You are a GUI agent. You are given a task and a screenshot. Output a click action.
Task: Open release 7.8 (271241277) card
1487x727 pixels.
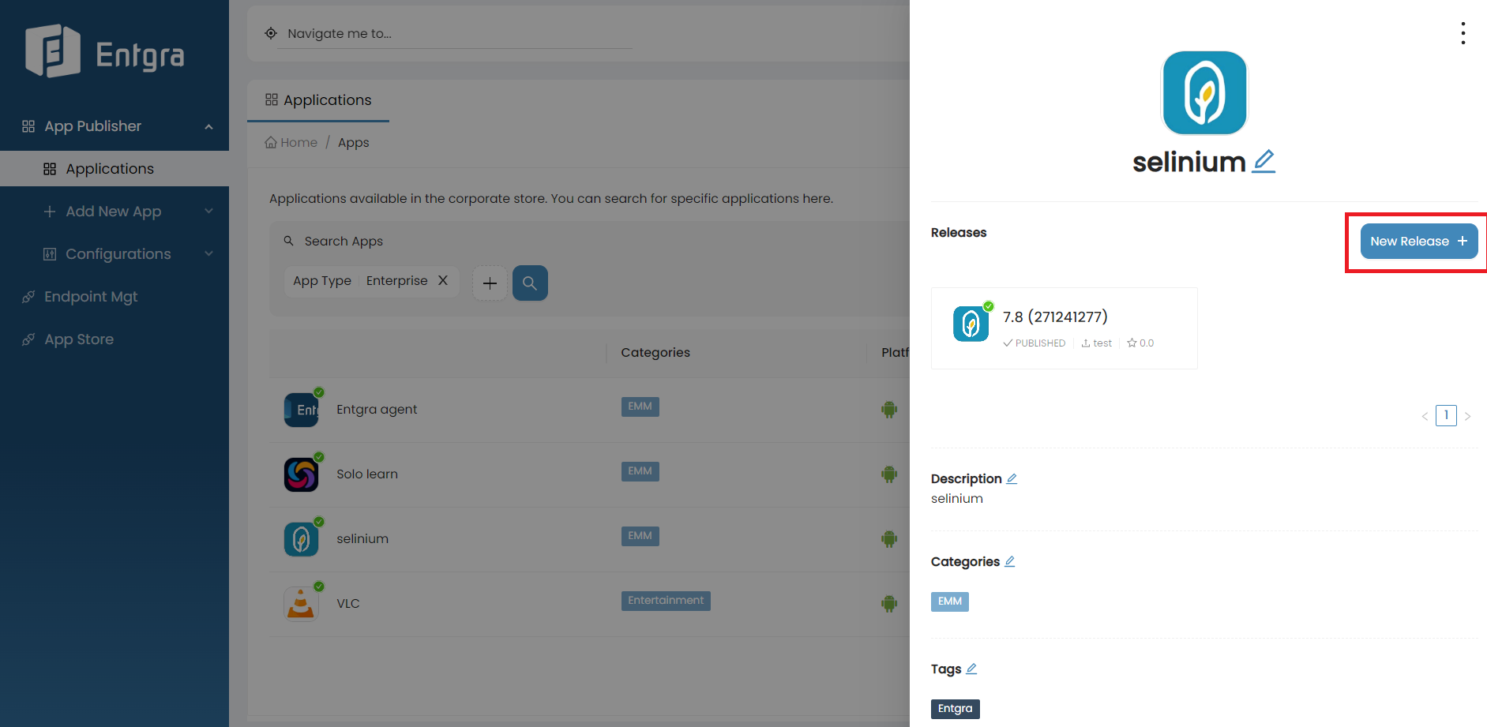click(x=1064, y=328)
